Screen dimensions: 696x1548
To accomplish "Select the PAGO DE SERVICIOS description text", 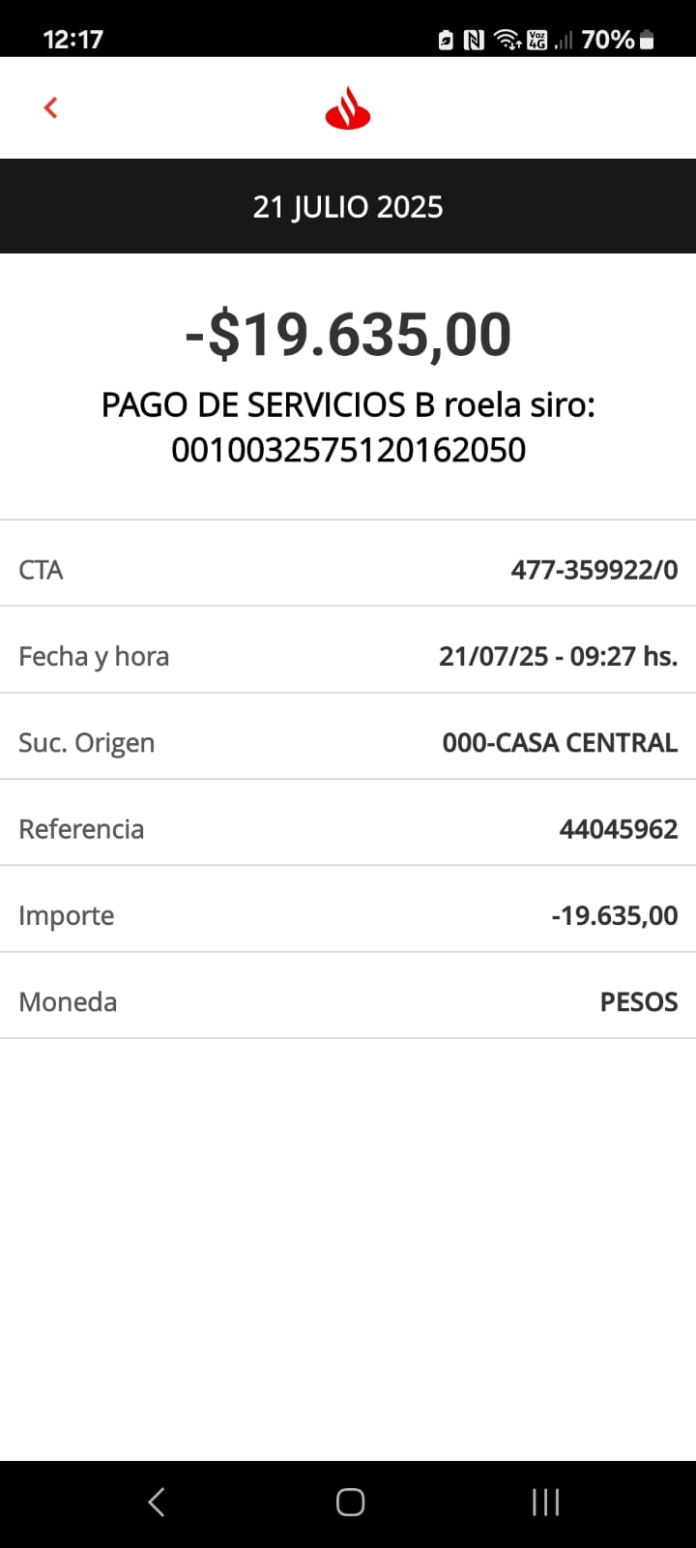I will tap(348, 404).
